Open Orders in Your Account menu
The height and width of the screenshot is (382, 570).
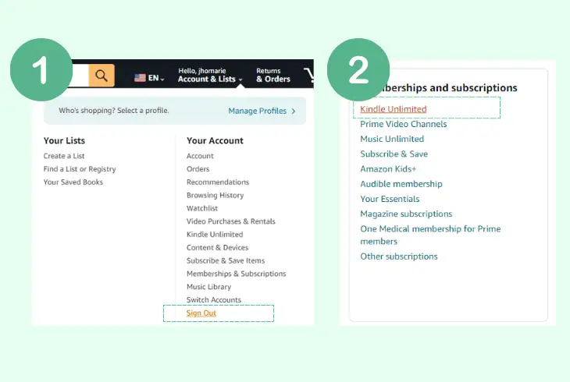(198, 169)
